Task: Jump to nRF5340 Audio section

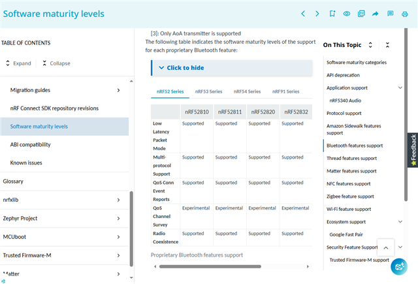Action: click(x=346, y=101)
